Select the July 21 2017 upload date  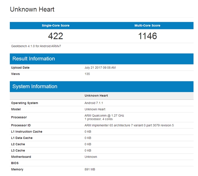tap(100, 67)
